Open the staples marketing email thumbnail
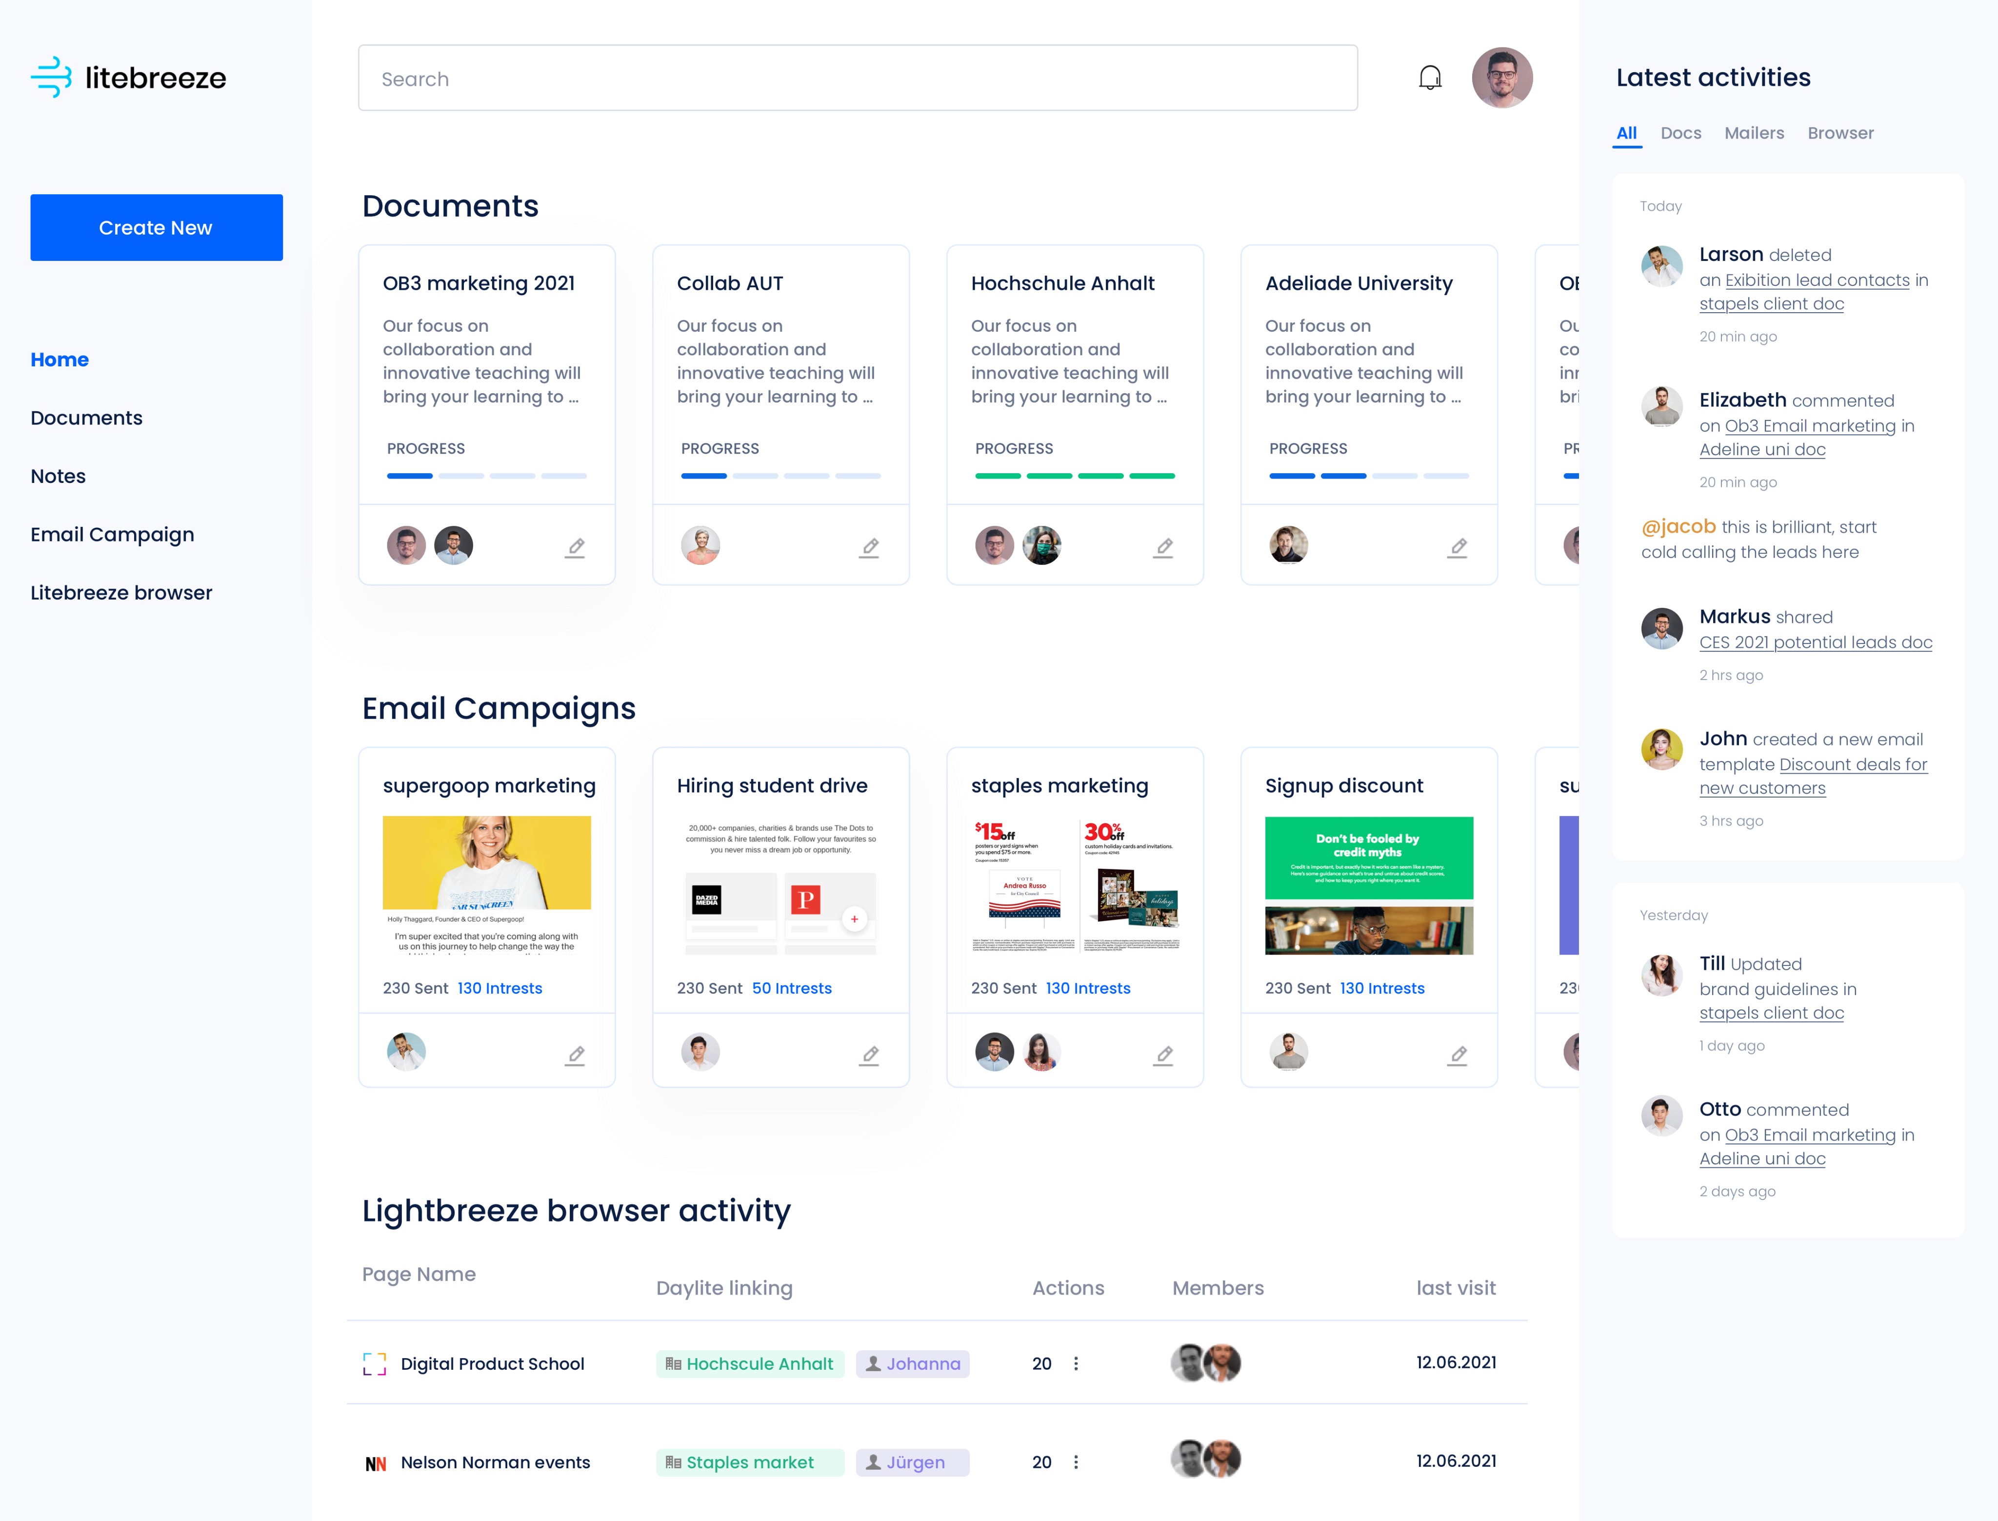Viewport: 1998px width, 1521px height. (1075, 884)
